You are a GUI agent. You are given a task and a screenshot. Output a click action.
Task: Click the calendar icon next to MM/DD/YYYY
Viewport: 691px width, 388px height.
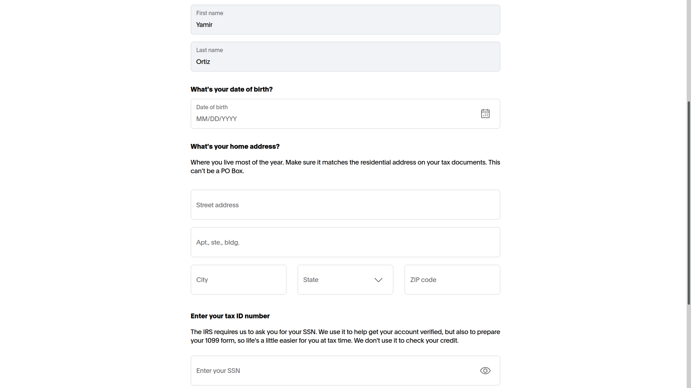click(x=485, y=113)
